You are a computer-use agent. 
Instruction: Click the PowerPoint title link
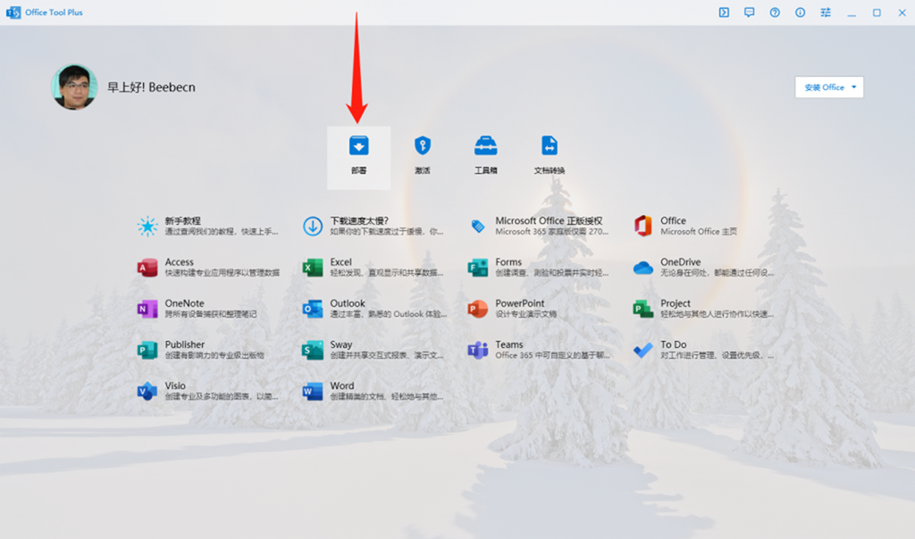tap(519, 303)
